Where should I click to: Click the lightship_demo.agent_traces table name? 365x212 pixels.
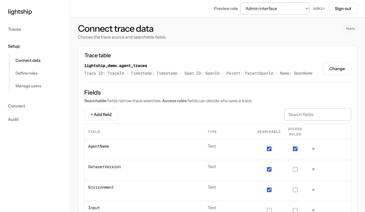click(x=116, y=66)
